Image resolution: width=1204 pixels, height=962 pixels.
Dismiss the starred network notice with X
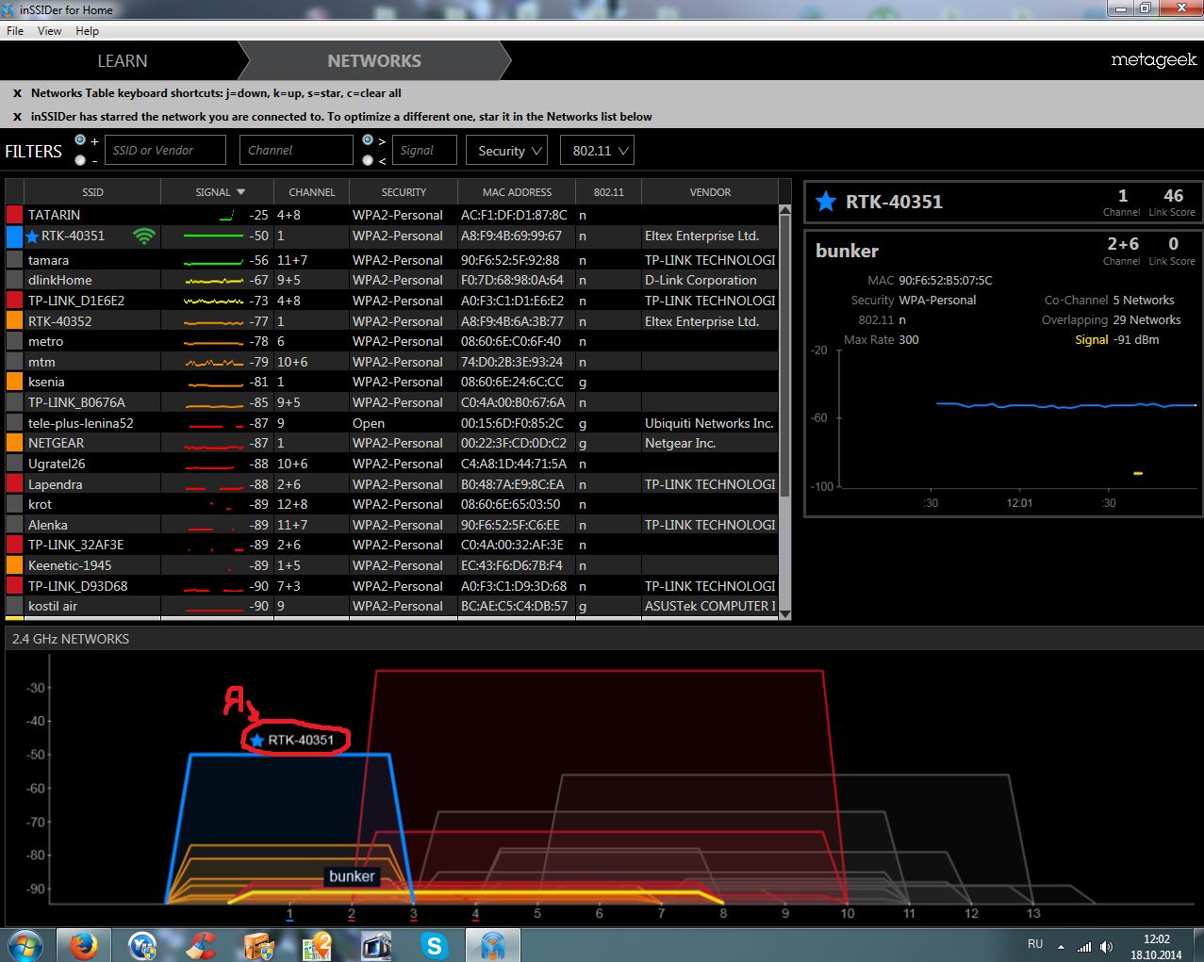(x=17, y=117)
